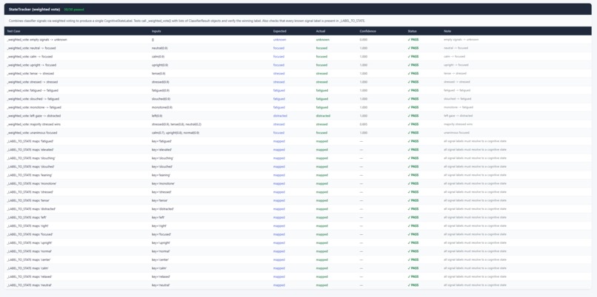Click inputs cell key='center'
Image resolution: width=597 pixels, height=297 pixels.
160,260
